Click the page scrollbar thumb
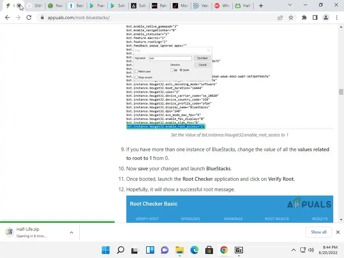The height and width of the screenshot is (258, 344). [x=341, y=92]
